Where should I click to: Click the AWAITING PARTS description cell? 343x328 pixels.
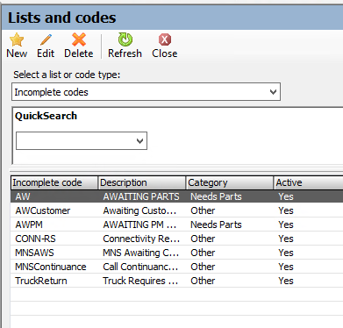click(141, 196)
